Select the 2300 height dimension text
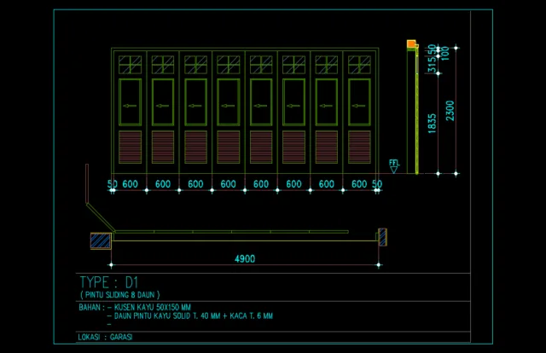Image resolution: width=546 pixels, height=353 pixels. point(450,111)
